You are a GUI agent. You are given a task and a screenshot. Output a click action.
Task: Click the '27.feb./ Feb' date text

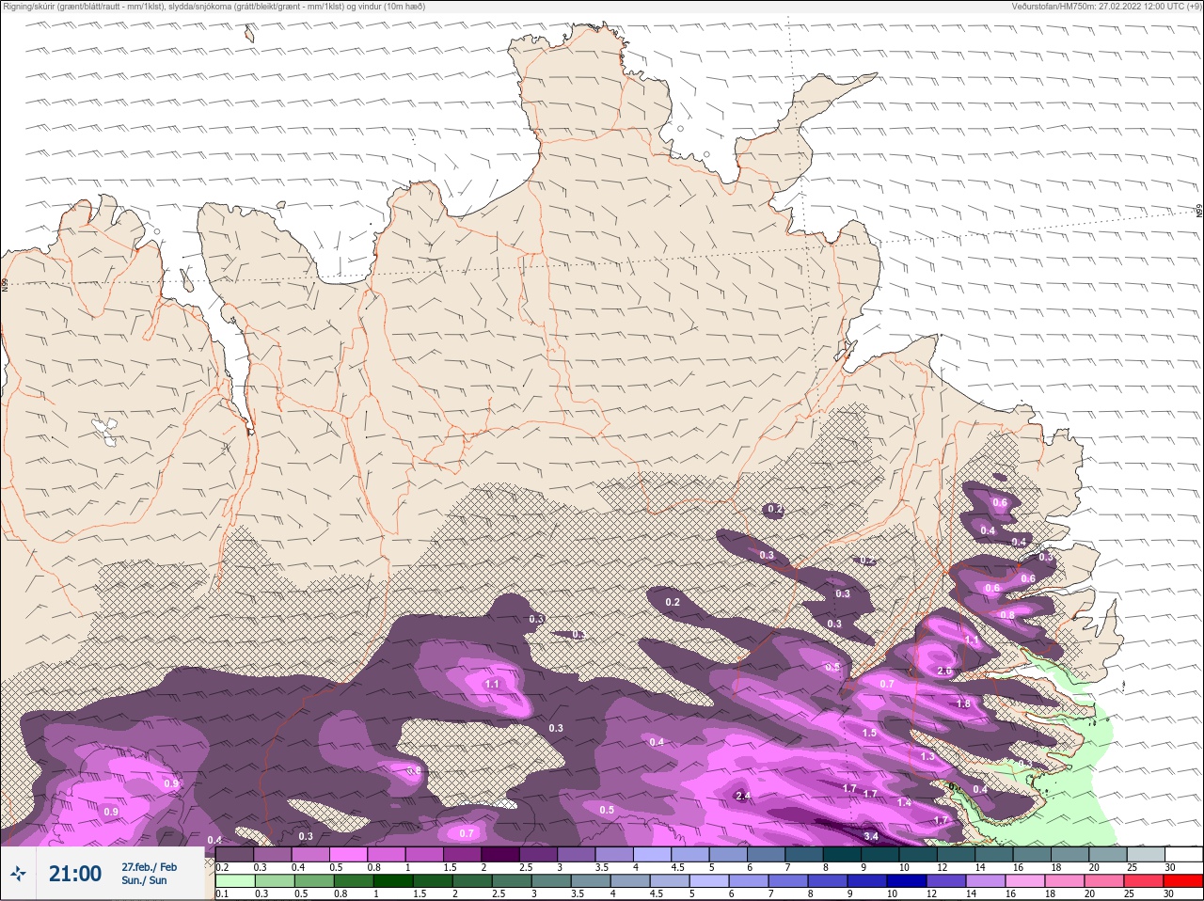point(149,867)
